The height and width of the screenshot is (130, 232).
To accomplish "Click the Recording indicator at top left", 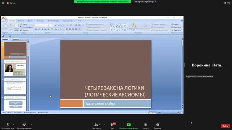I will click(11, 3).
